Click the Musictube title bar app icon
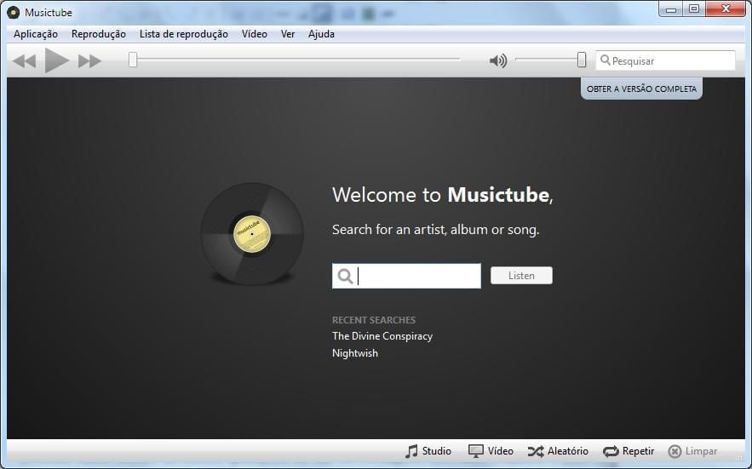This screenshot has height=469, width=752. click(x=14, y=13)
